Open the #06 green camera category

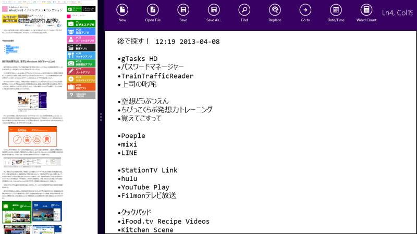(81, 62)
